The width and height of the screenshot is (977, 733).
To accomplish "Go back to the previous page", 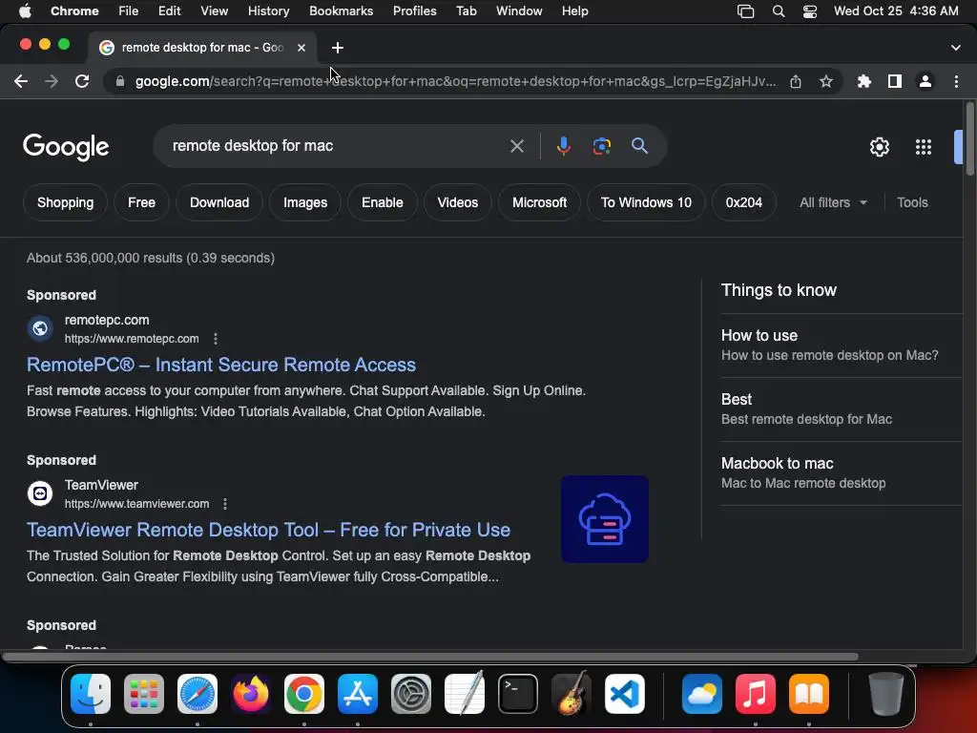I will click(x=21, y=81).
